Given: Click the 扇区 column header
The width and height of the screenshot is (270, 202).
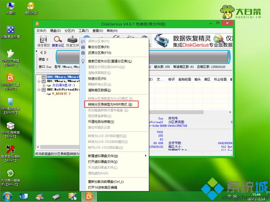Looking at the screenshot, I should (207, 79).
